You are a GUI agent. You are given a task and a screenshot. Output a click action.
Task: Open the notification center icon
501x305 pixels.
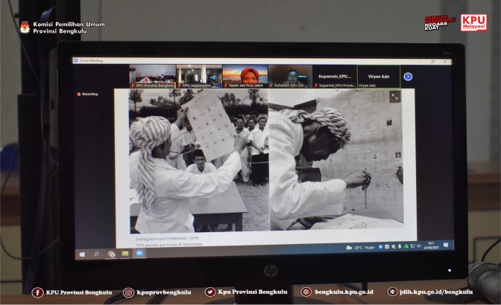click(x=446, y=245)
